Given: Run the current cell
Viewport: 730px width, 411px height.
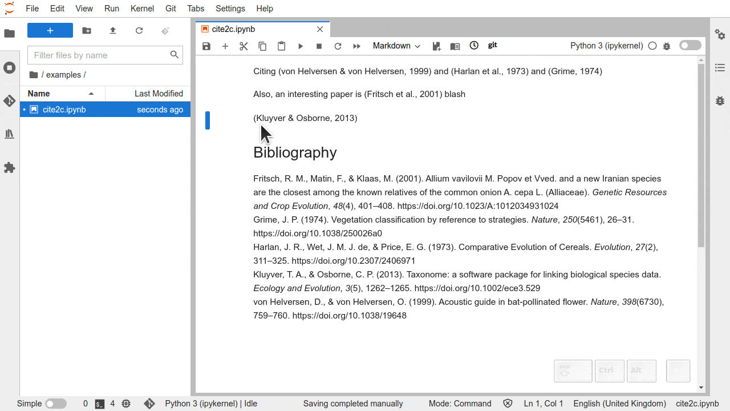Looking at the screenshot, I should pyautogui.click(x=301, y=46).
